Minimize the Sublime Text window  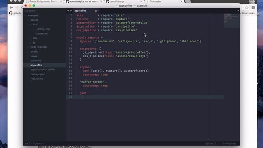point(30,5)
